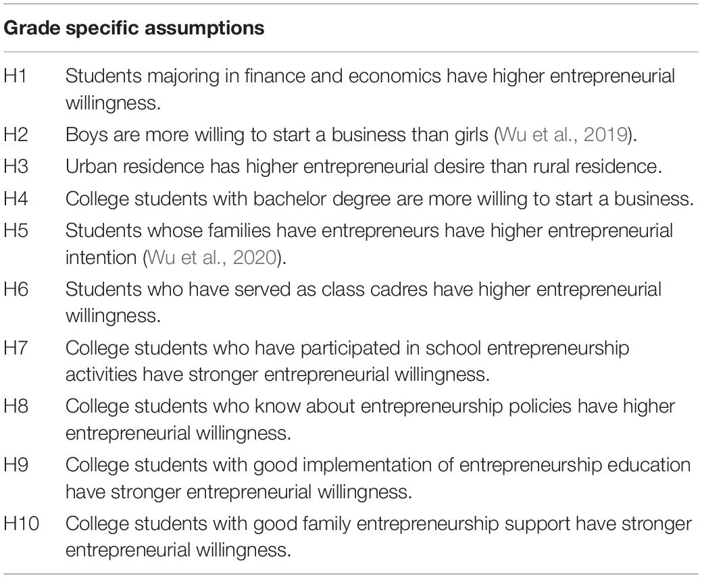Screen dimensions: 702x578
Task: Select the H5 hypothesis label
Action: click(16, 231)
